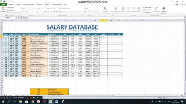
Task: Click the increase font size icon
Action: click(x=40, y=8)
